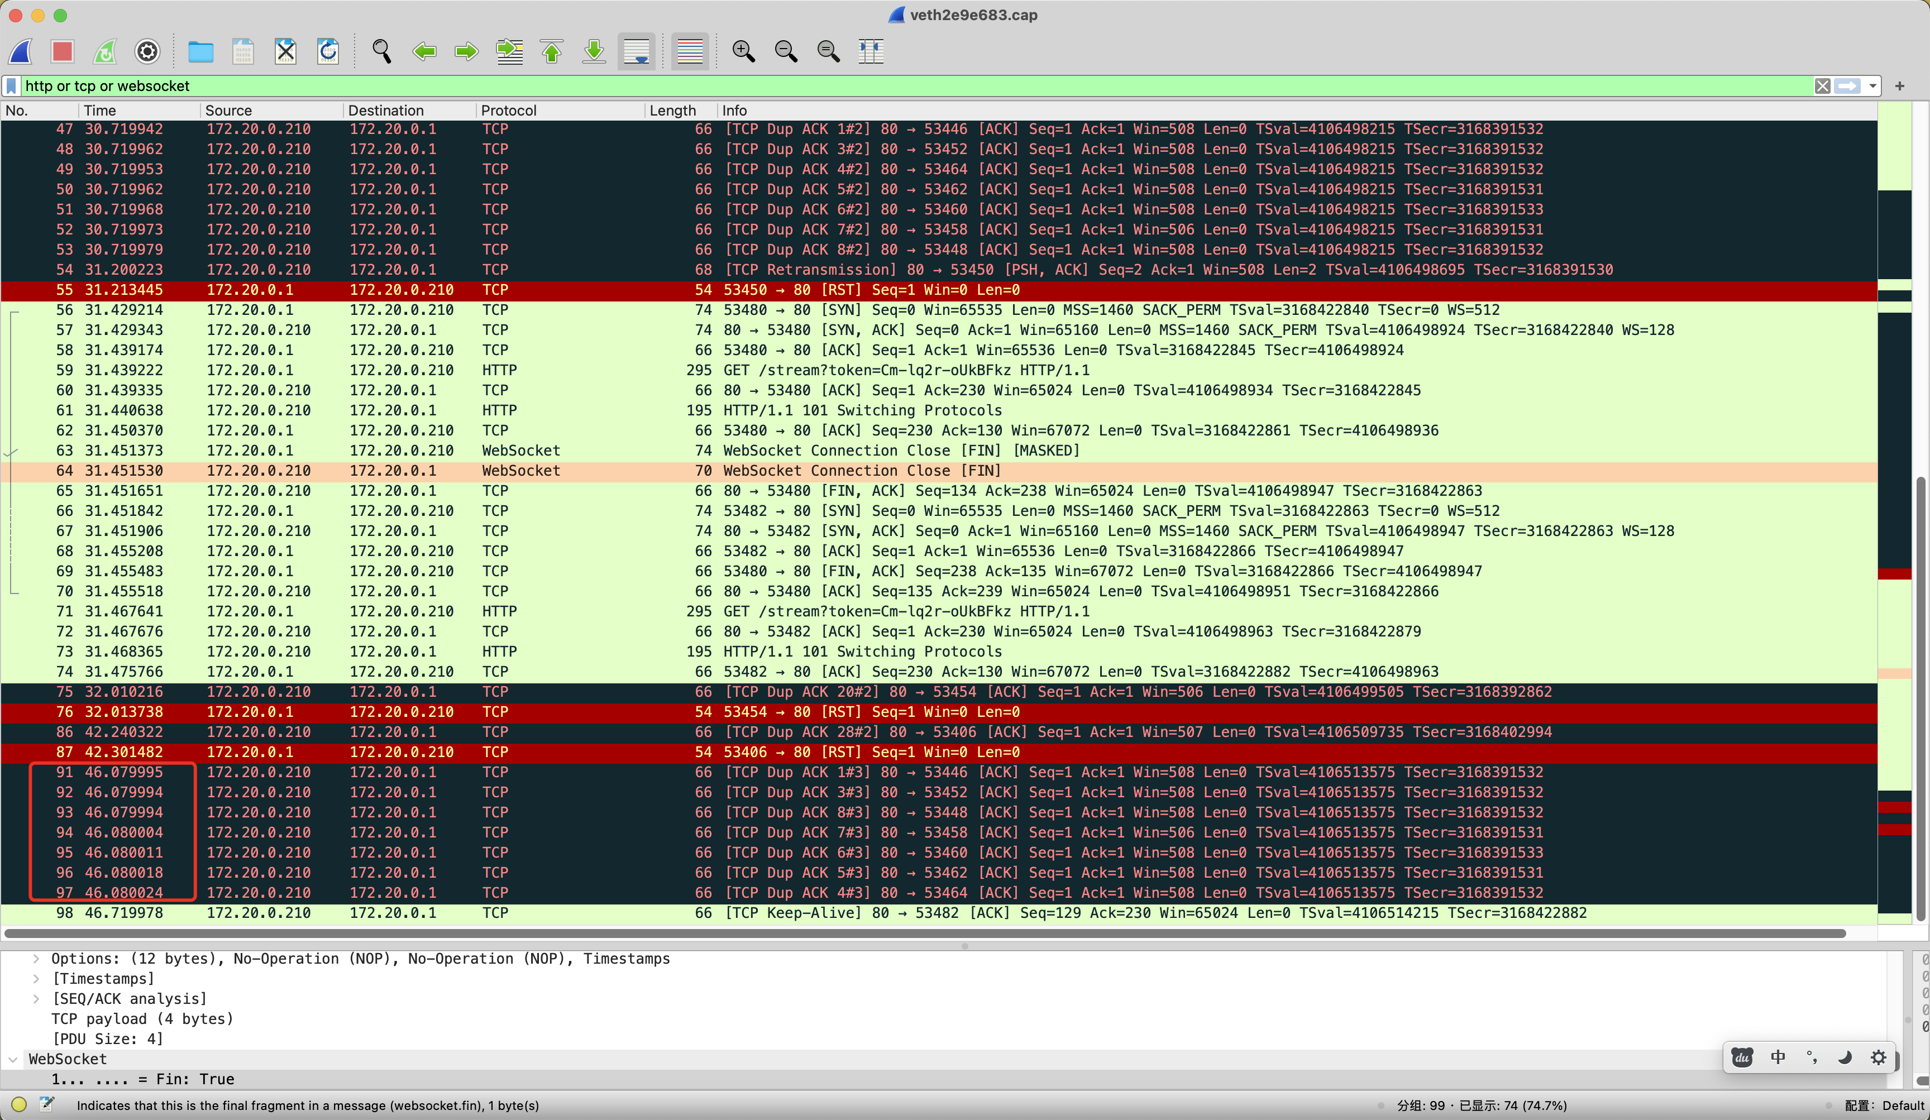Collapse the WebSocket protocol tree section
1930x1120 pixels.
coord(13,1060)
